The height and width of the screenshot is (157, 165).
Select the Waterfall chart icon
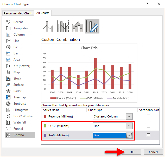pyautogui.click(x=8, y=122)
